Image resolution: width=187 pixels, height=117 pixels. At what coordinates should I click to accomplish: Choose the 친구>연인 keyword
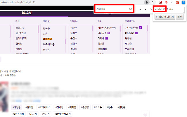pos(21,33)
